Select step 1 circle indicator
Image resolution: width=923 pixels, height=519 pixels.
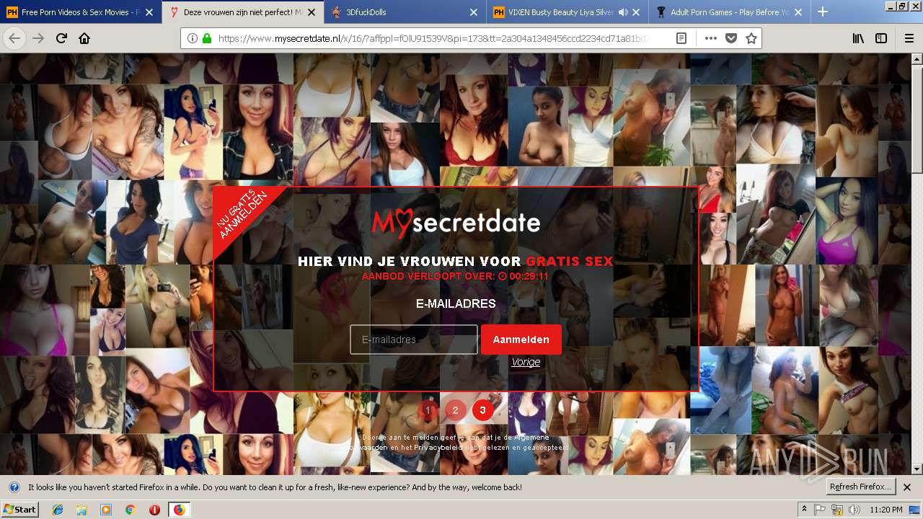coord(428,410)
